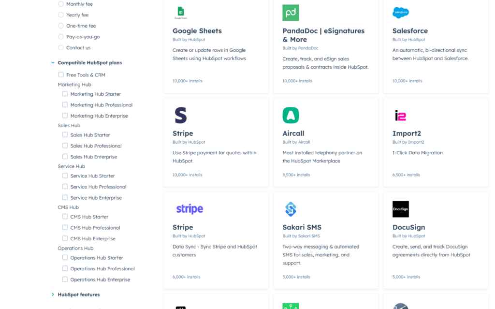
Task: Click the Import2 logo icon
Action: click(x=400, y=115)
